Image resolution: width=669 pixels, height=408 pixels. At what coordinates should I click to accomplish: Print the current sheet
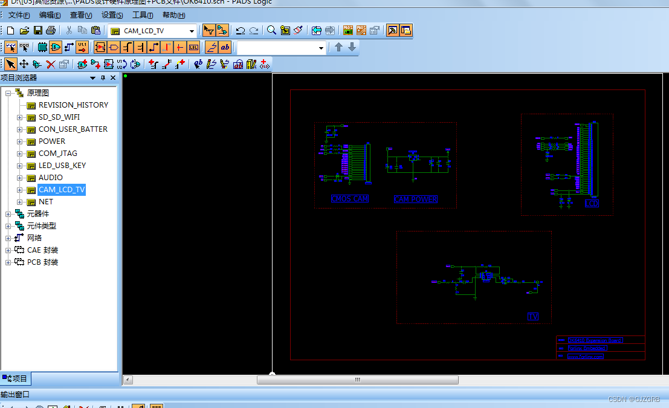point(51,30)
